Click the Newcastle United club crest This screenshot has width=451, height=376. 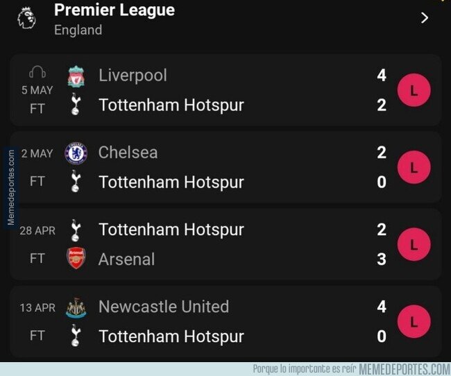tap(76, 307)
